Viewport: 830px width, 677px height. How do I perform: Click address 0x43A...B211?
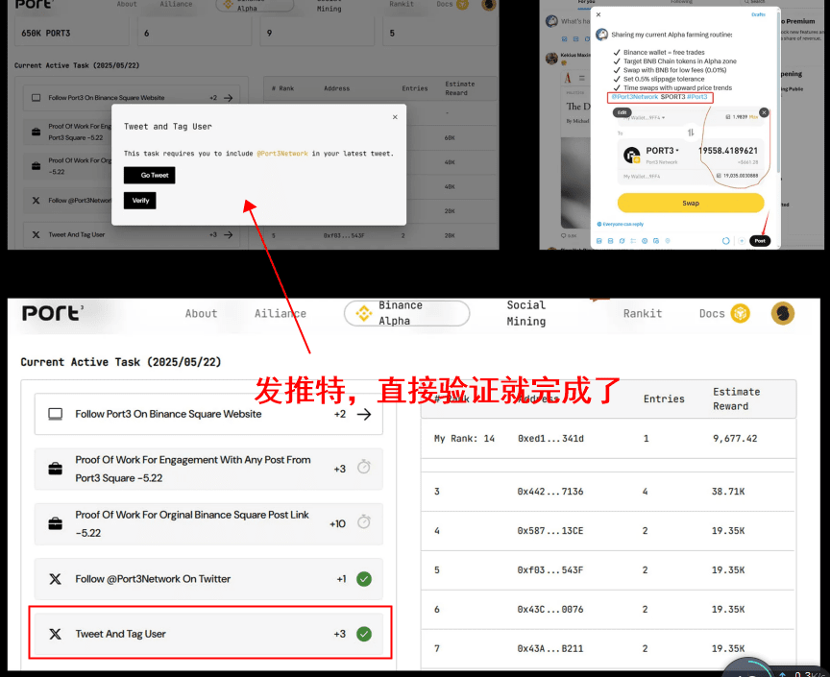(x=550, y=648)
